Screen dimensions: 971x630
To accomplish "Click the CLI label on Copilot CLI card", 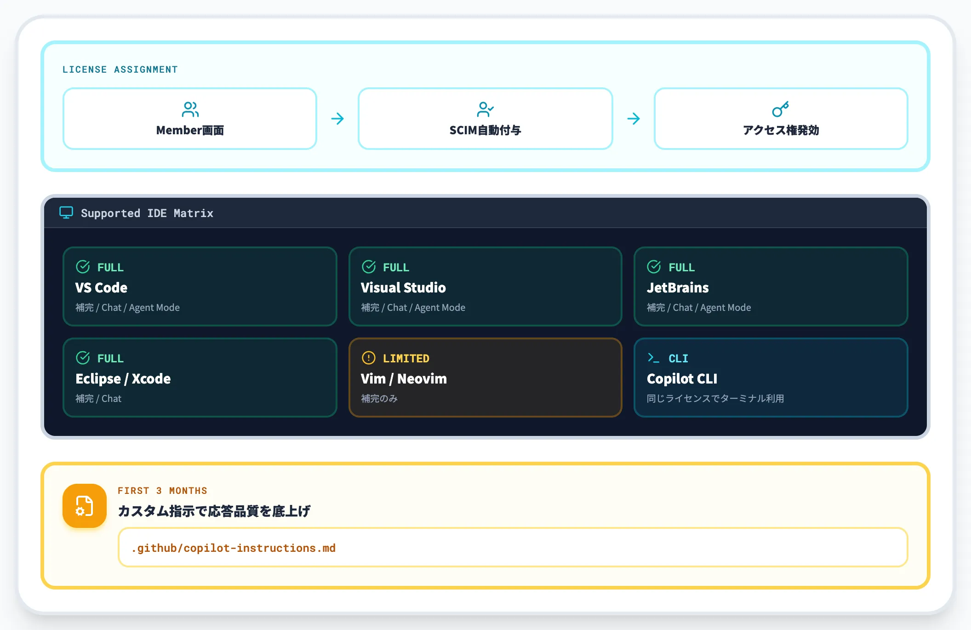I will pos(678,358).
